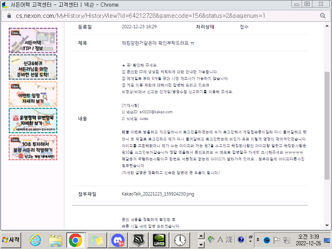Expand hidden system tray icons
The width and height of the screenshot is (332, 249).
258,240
